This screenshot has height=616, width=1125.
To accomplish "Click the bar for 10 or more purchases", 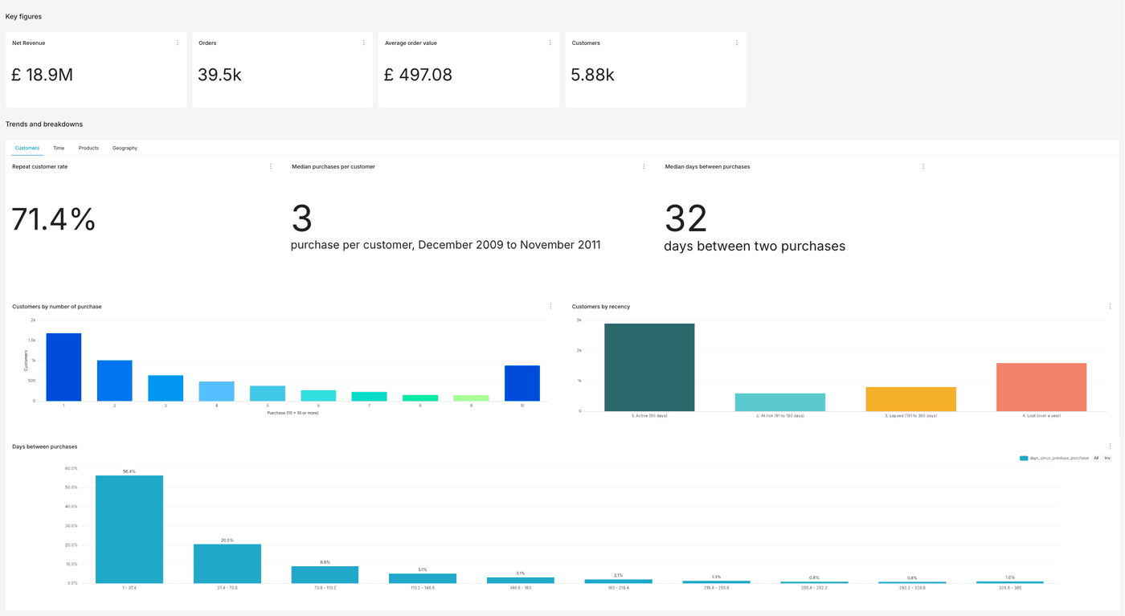I will (x=522, y=383).
